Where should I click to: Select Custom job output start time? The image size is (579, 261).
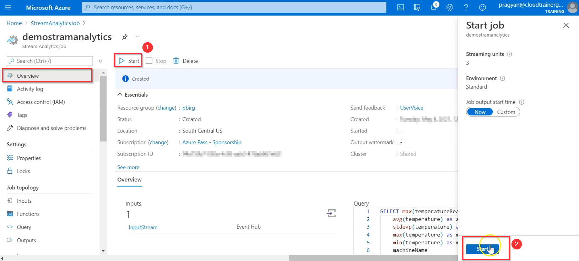[x=506, y=112]
